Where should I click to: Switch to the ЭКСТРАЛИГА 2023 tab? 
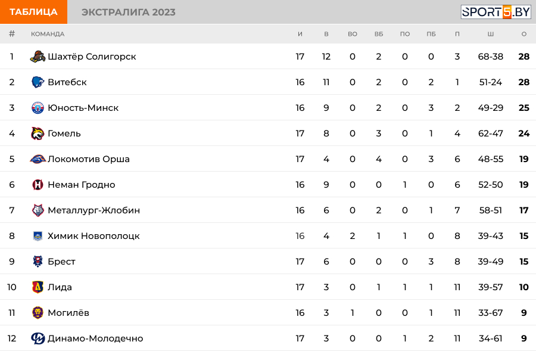click(x=129, y=12)
